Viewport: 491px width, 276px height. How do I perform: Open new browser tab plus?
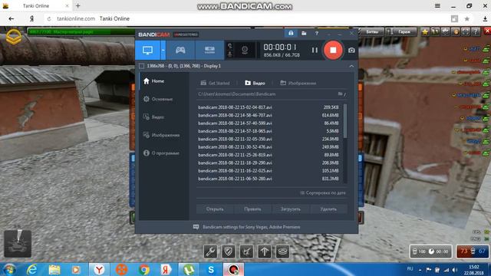[78, 5]
